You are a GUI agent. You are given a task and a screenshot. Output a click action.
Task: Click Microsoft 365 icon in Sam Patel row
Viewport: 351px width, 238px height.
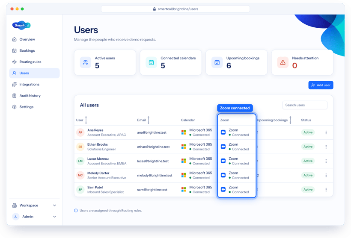click(184, 190)
